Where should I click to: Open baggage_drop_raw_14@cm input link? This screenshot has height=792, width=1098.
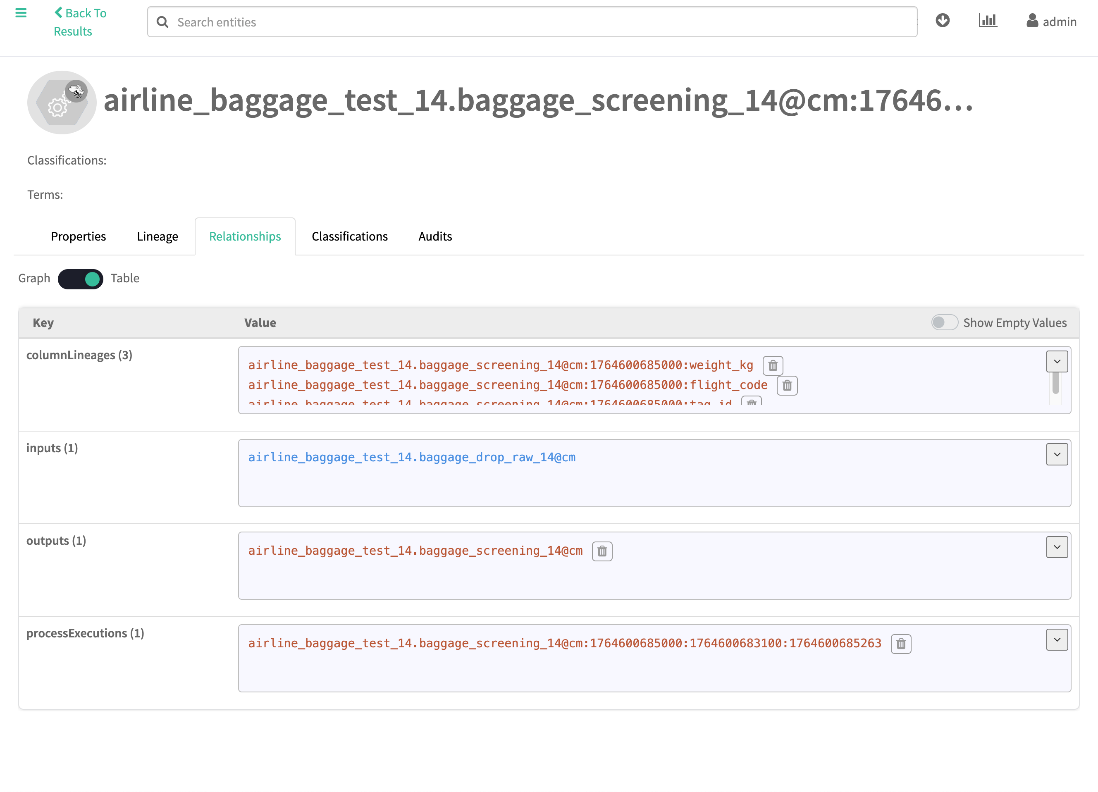[x=411, y=458]
